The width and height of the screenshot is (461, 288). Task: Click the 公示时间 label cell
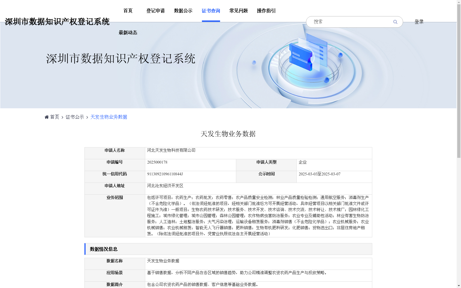(x=267, y=177)
